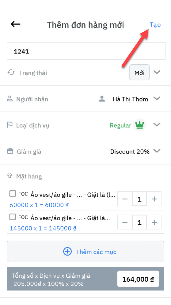171x305 pixels.
Task: Click the recipient avatar icon beside Hà Thị Thơm
Action: click(x=102, y=99)
